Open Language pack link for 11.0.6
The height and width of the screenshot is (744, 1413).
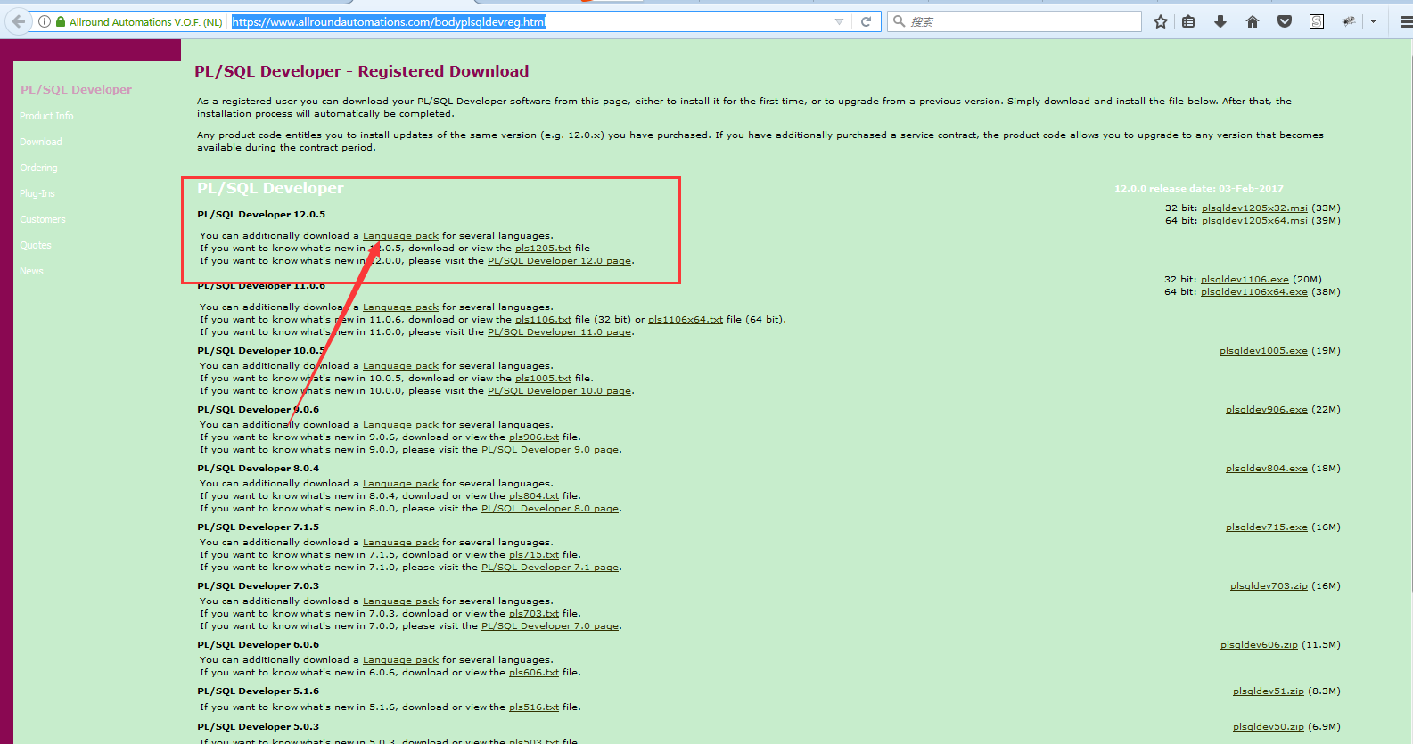(400, 307)
